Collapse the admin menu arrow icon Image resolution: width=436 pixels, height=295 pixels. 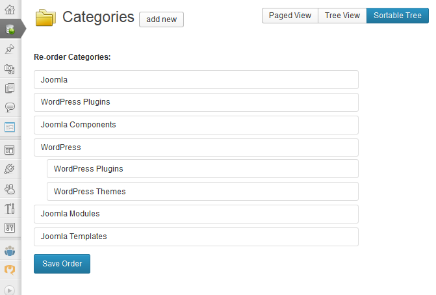(10, 290)
